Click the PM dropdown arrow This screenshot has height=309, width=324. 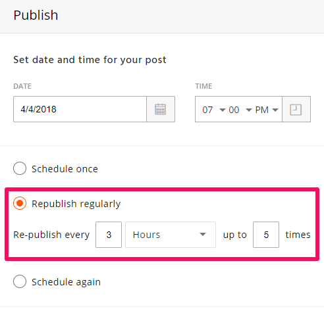click(x=275, y=110)
